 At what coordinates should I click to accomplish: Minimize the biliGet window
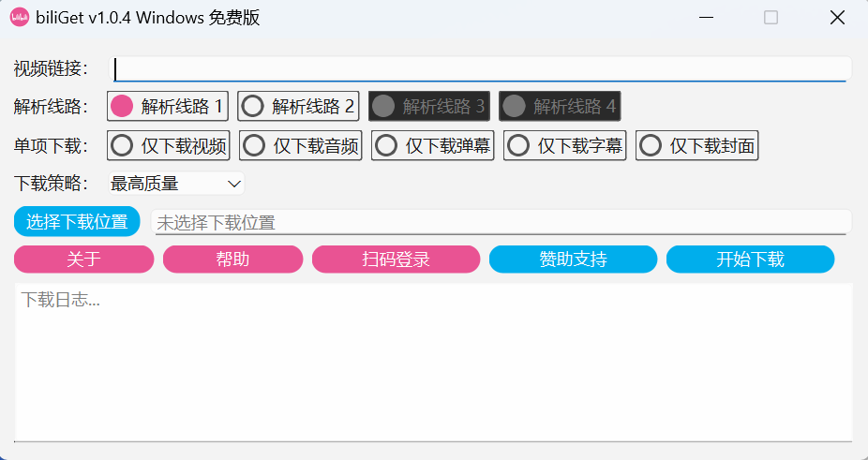point(706,18)
